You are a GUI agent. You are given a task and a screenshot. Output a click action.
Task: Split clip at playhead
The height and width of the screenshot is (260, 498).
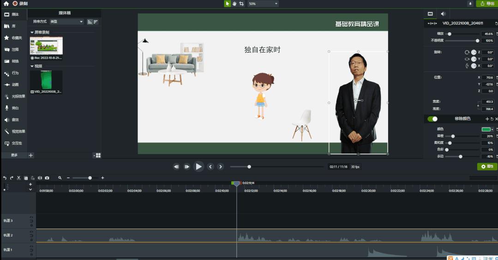pos(40,178)
